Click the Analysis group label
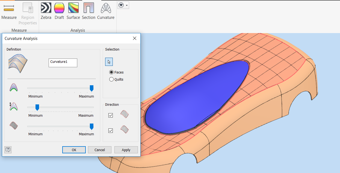 [78, 30]
